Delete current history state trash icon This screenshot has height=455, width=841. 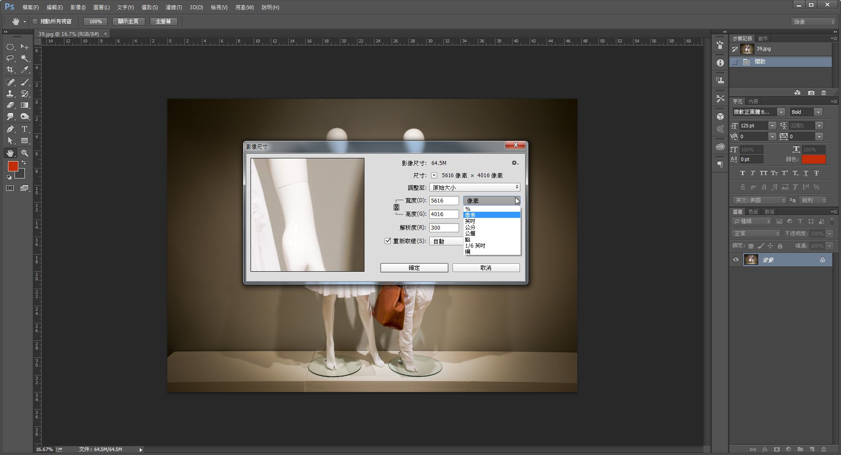pos(823,93)
